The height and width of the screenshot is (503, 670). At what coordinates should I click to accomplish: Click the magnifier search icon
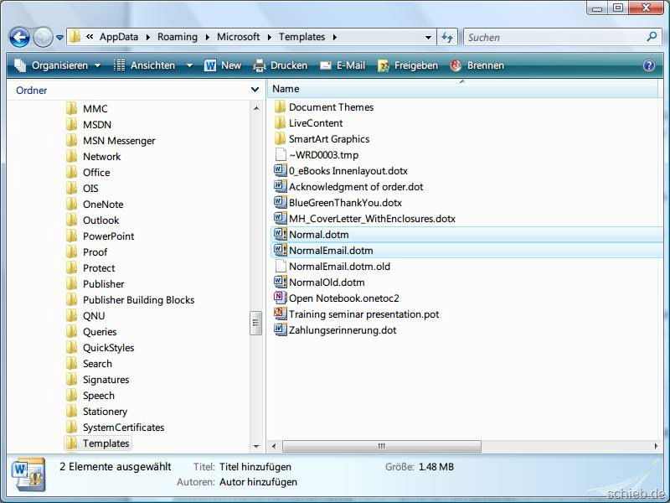tap(652, 37)
